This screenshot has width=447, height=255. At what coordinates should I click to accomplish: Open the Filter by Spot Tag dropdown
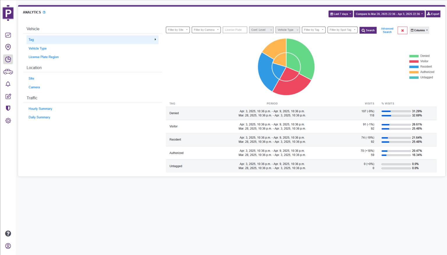click(343, 30)
